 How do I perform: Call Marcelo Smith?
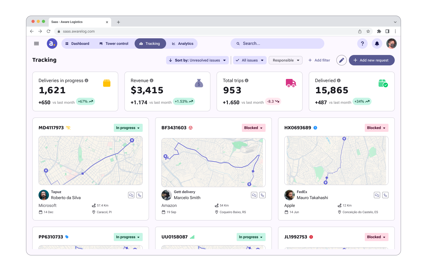click(x=262, y=195)
